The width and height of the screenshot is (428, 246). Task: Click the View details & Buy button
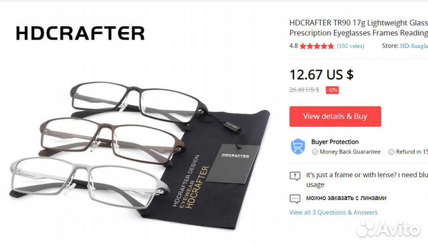point(335,116)
